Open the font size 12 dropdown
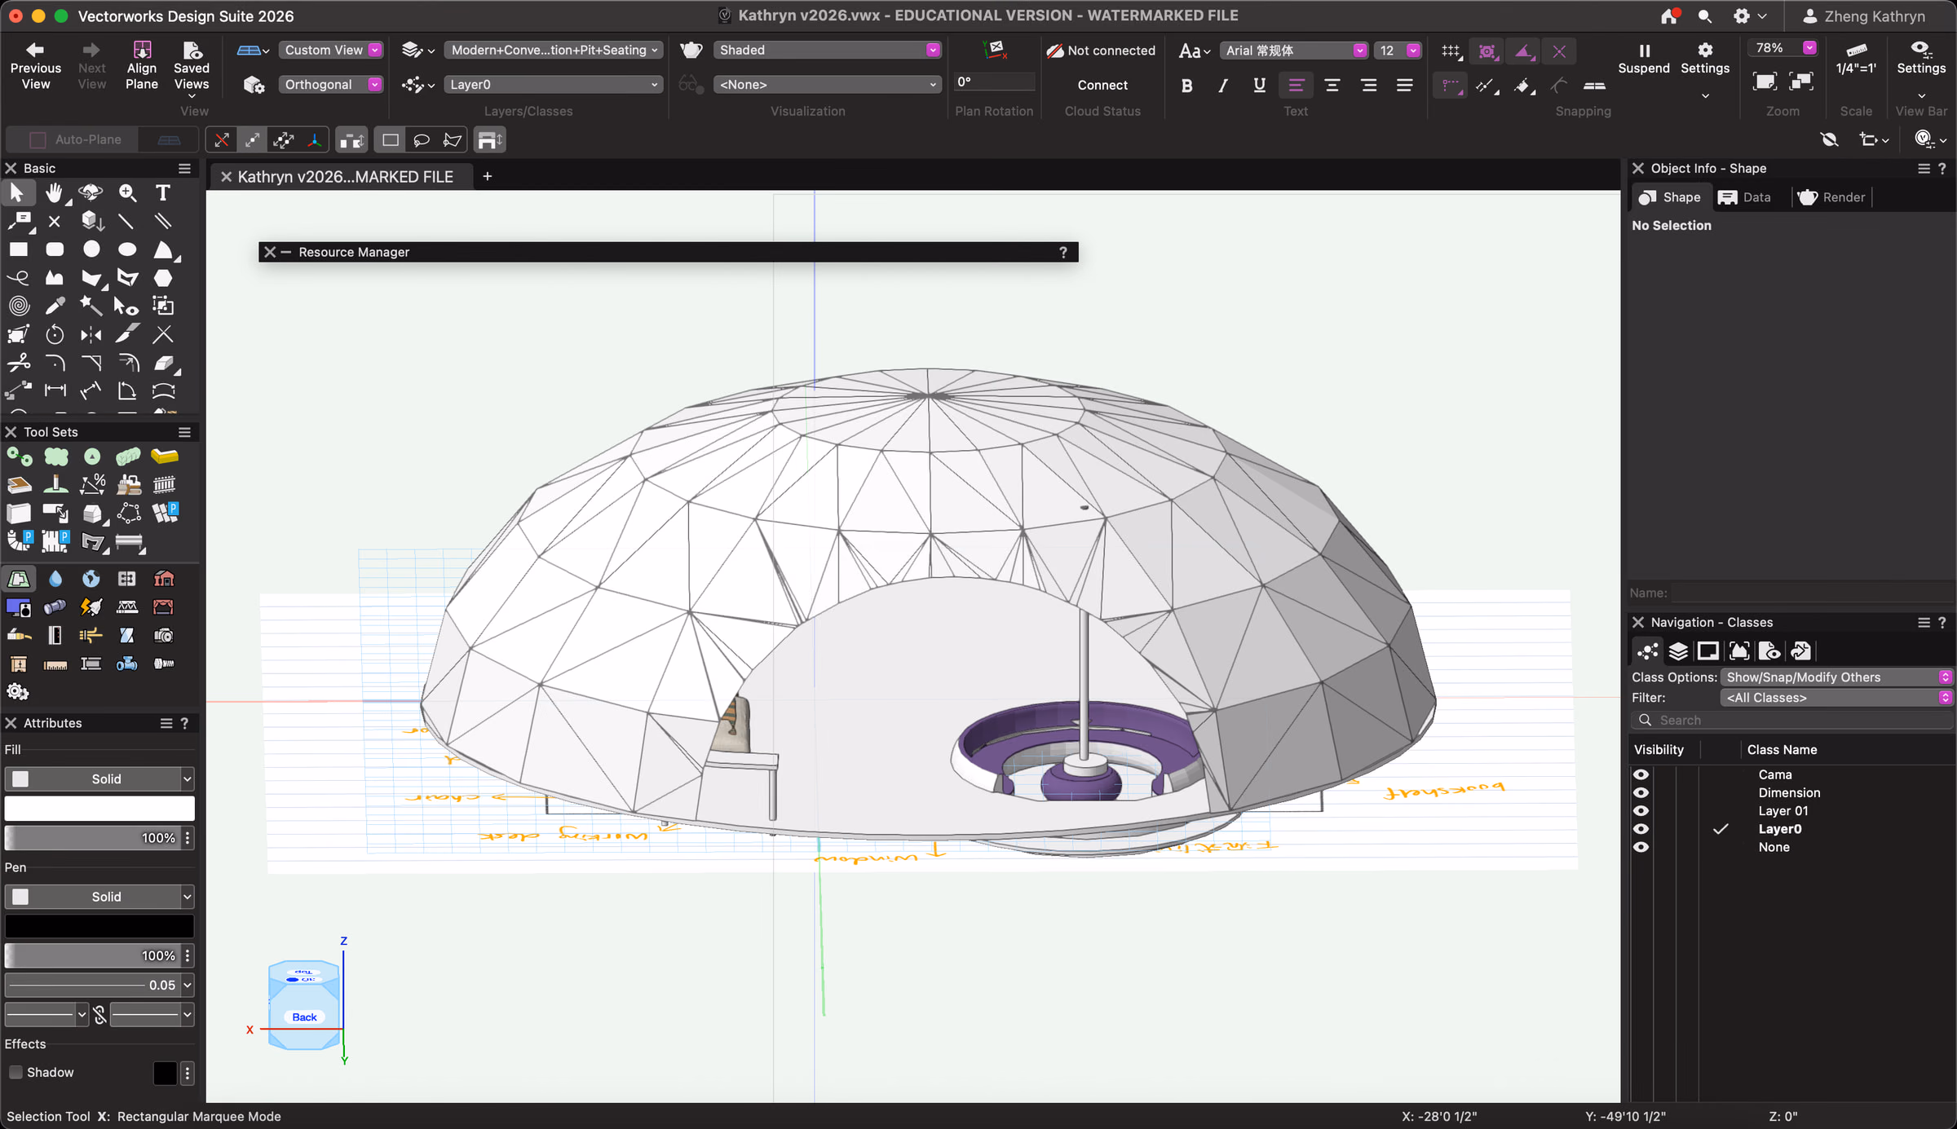This screenshot has height=1129, width=1957. point(1398,51)
